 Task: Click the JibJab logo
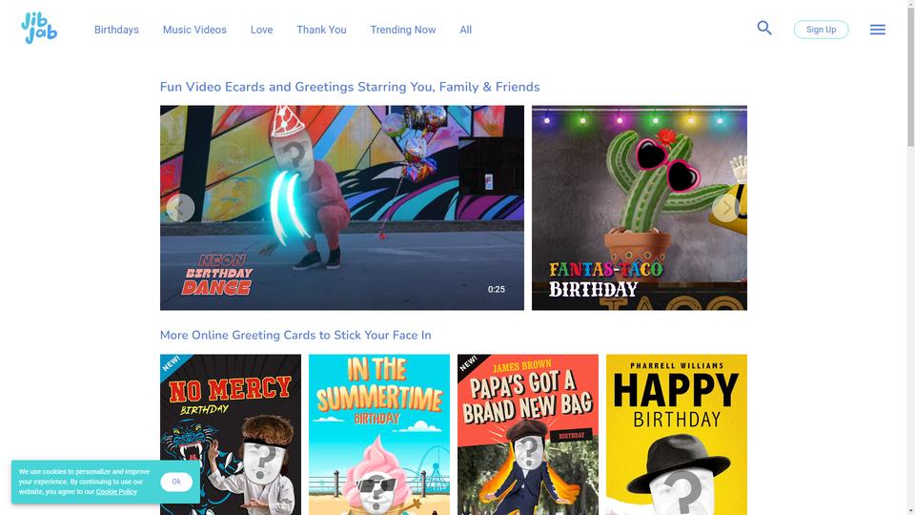39,28
